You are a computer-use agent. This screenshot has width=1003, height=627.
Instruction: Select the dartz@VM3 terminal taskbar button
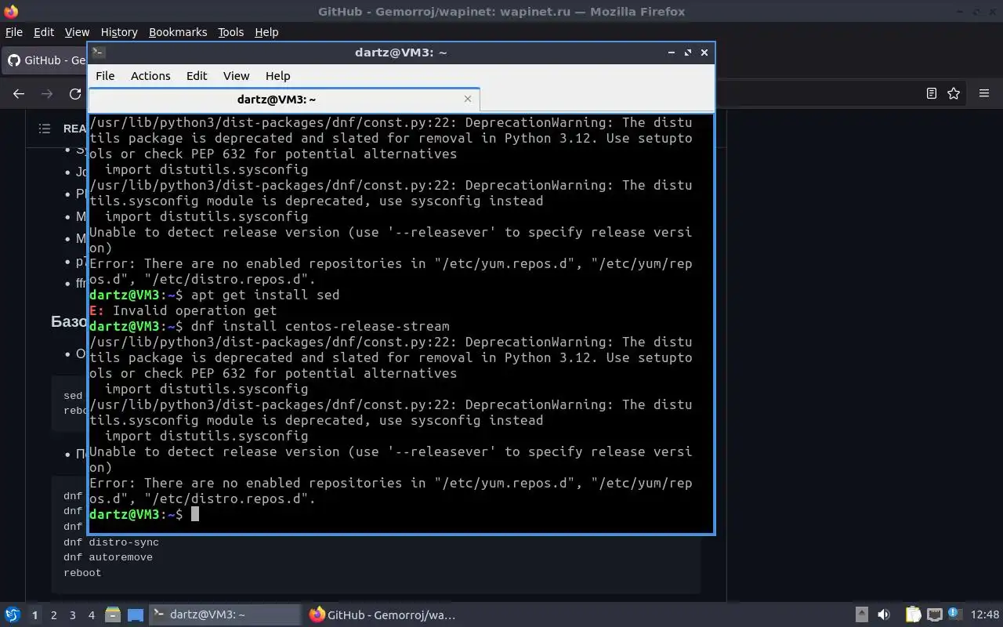click(225, 615)
